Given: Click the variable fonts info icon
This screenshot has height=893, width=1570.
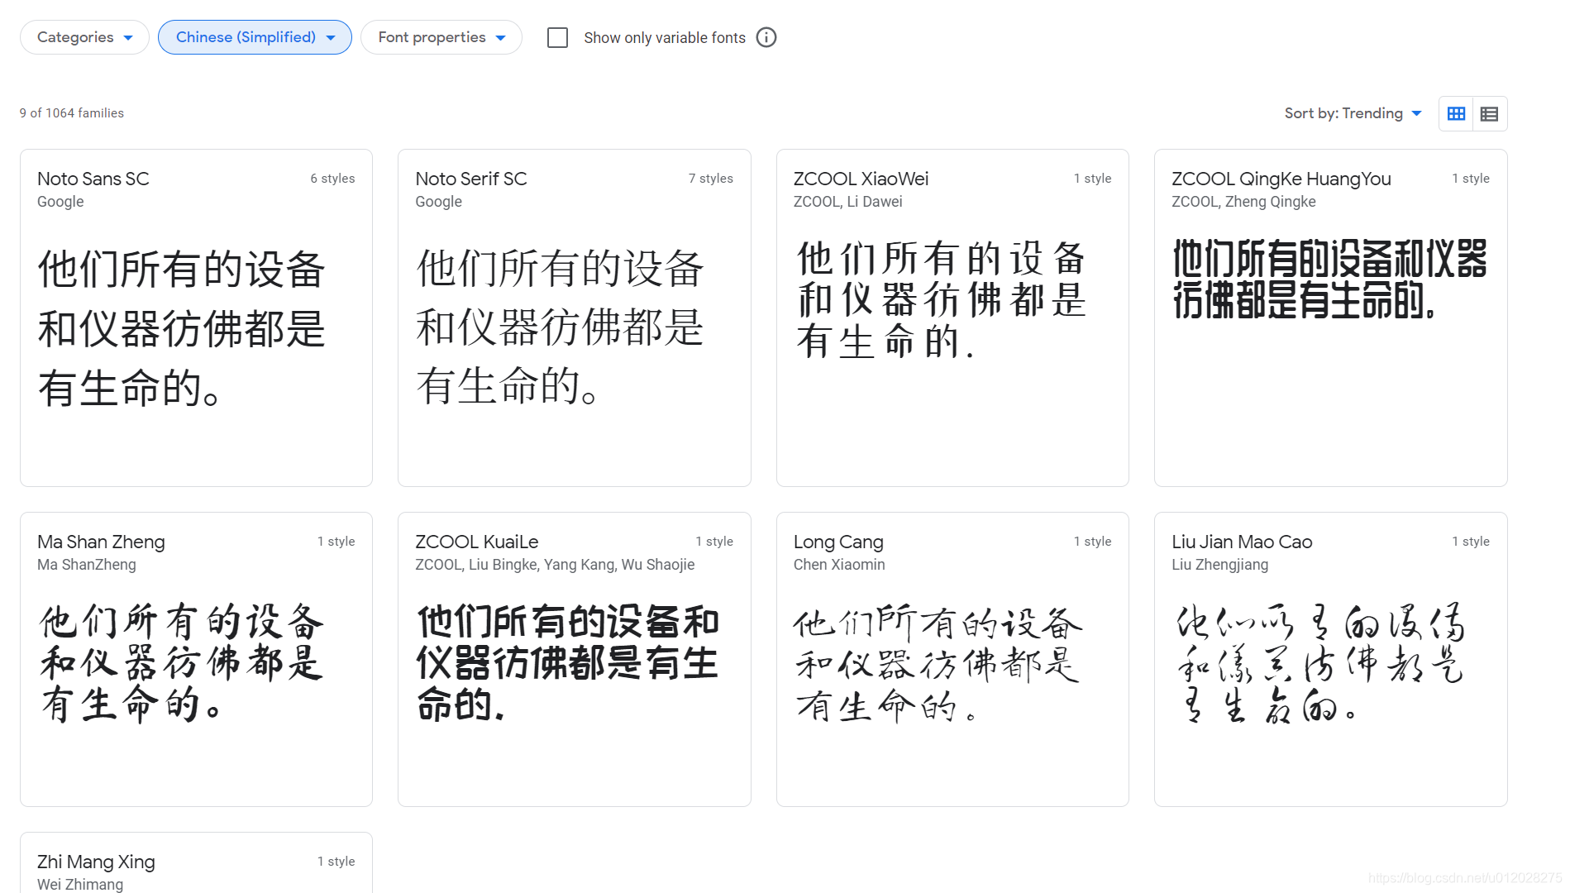Looking at the screenshot, I should pyautogui.click(x=766, y=37).
